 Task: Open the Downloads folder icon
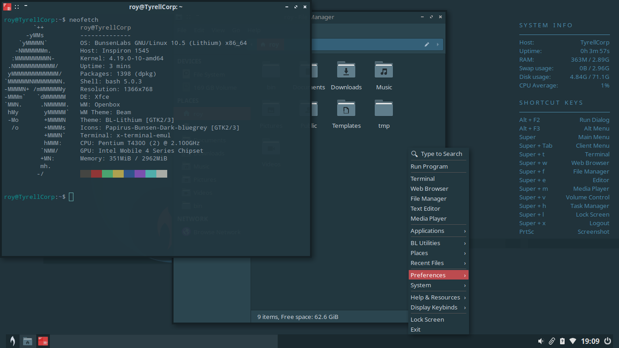346,70
